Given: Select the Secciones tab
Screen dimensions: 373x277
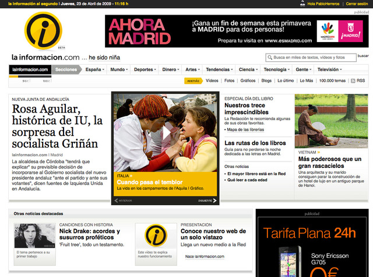Looking at the screenshot, I should [66, 69].
